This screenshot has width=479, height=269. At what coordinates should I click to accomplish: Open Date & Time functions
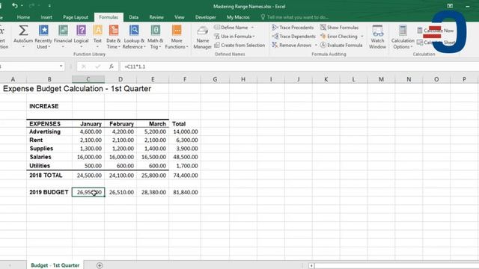click(113, 37)
